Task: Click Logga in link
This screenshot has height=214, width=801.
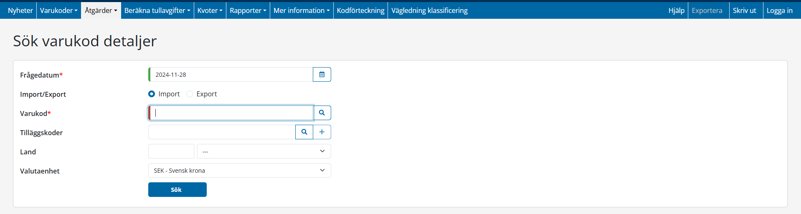Action: tap(779, 10)
